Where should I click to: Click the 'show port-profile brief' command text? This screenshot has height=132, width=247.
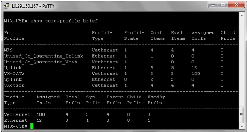coord(64,21)
